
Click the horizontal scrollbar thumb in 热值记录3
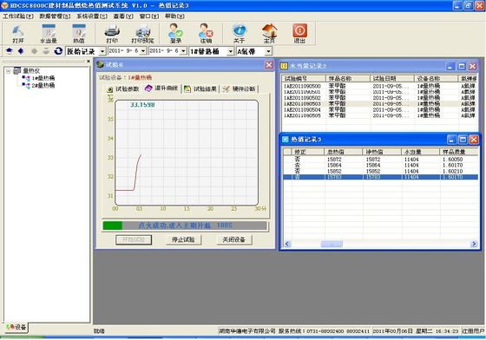click(x=332, y=244)
